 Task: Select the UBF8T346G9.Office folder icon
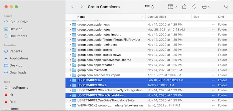click(74, 85)
